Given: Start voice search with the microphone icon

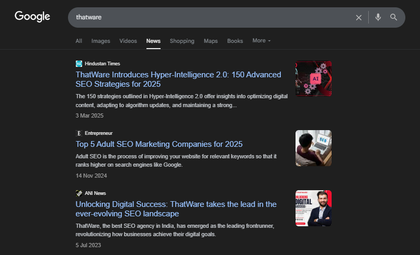Looking at the screenshot, I should (378, 17).
